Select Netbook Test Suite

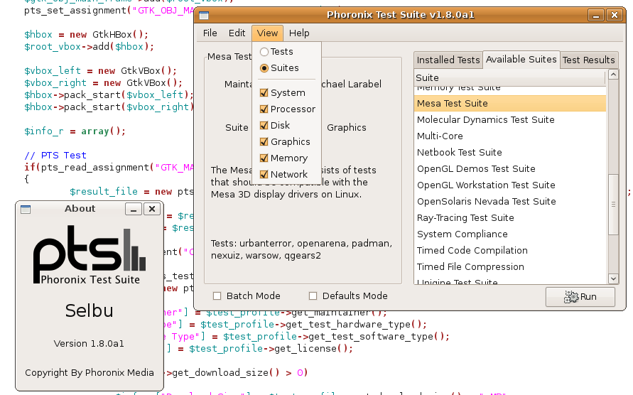tap(510, 152)
